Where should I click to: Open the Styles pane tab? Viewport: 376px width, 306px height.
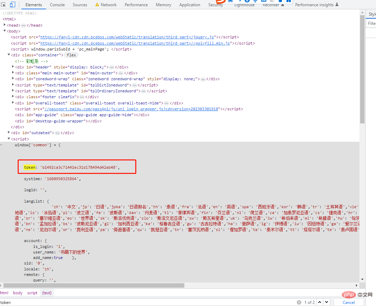coord(372,14)
